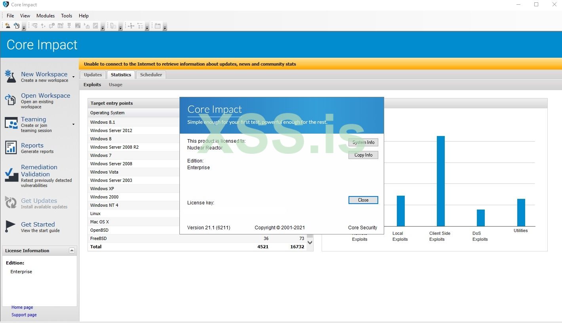Switch to the Updates tab
The image size is (562, 323).
[93, 75]
